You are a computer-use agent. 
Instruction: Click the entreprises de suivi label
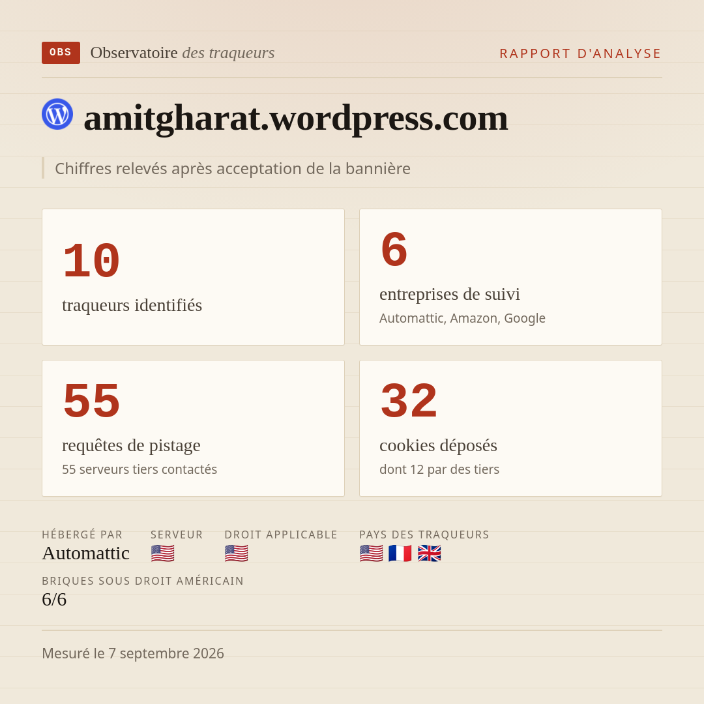tap(449, 294)
